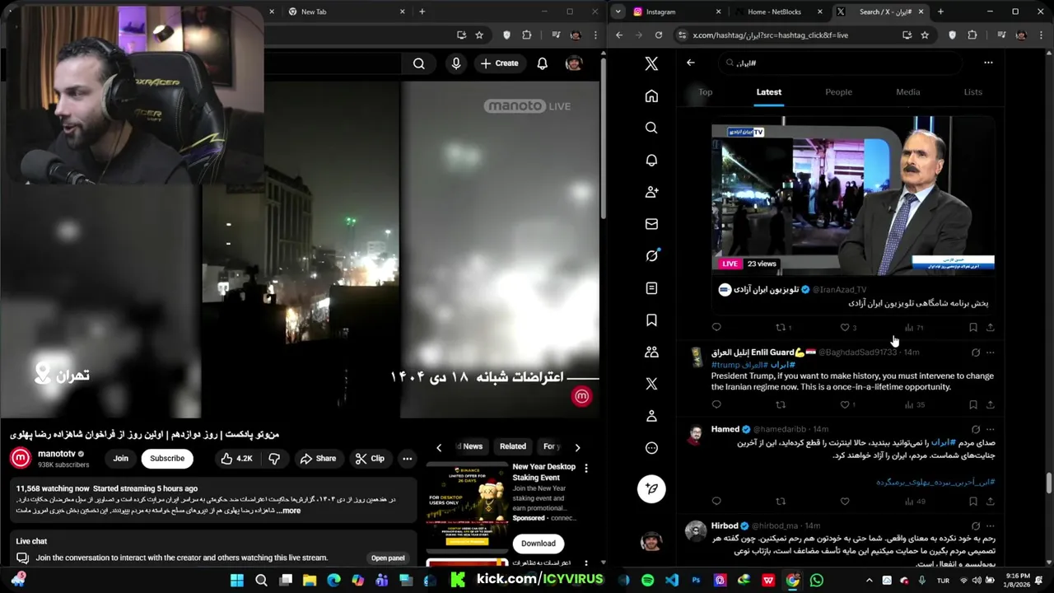Select the Latest tab on X
Viewport: 1054px width, 593px height.
pos(769,92)
